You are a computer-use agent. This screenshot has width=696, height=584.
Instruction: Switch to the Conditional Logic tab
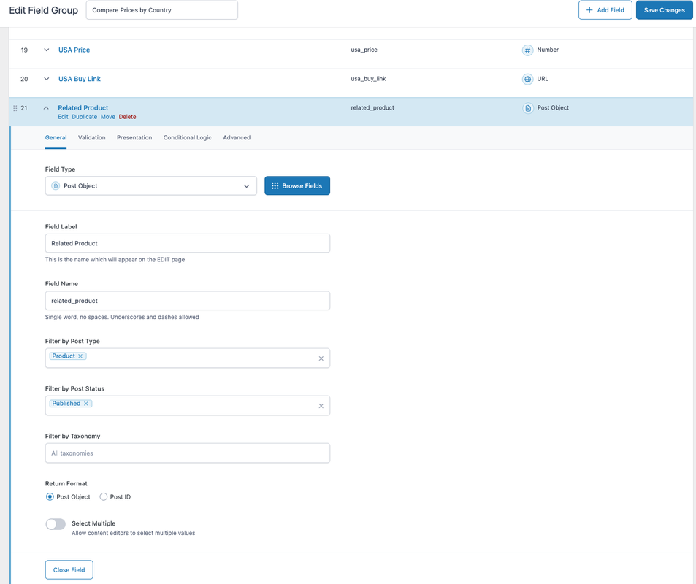pyautogui.click(x=187, y=137)
